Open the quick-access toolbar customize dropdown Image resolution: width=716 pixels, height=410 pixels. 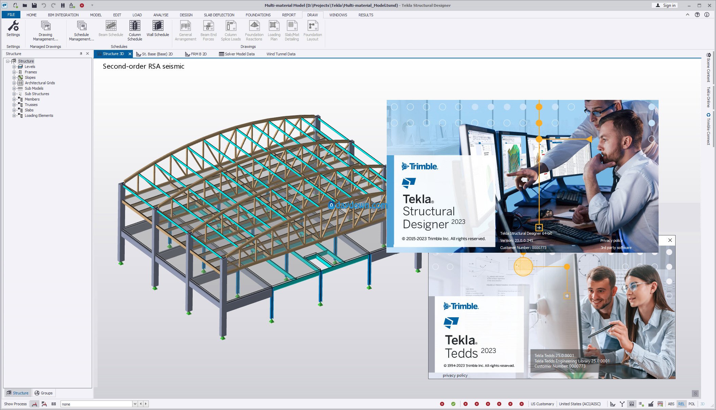[x=92, y=5]
